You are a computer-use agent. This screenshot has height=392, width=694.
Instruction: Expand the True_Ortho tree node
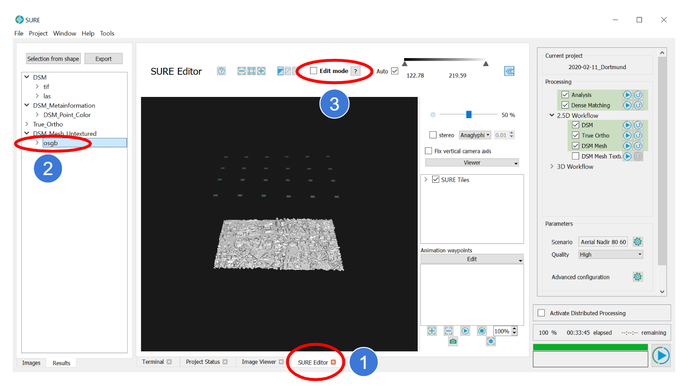point(27,124)
